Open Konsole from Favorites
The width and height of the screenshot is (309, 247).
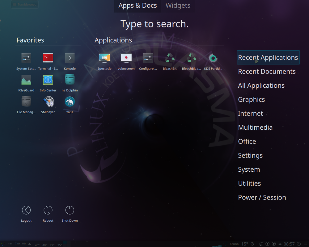[x=70, y=58]
